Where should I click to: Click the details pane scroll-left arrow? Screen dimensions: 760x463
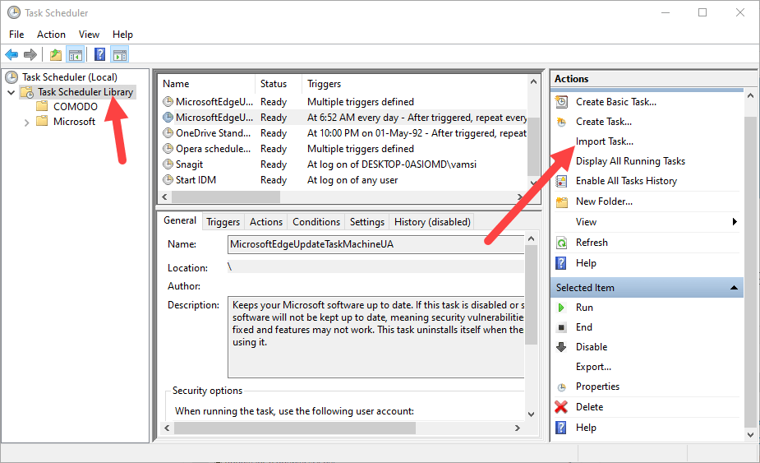(x=167, y=428)
